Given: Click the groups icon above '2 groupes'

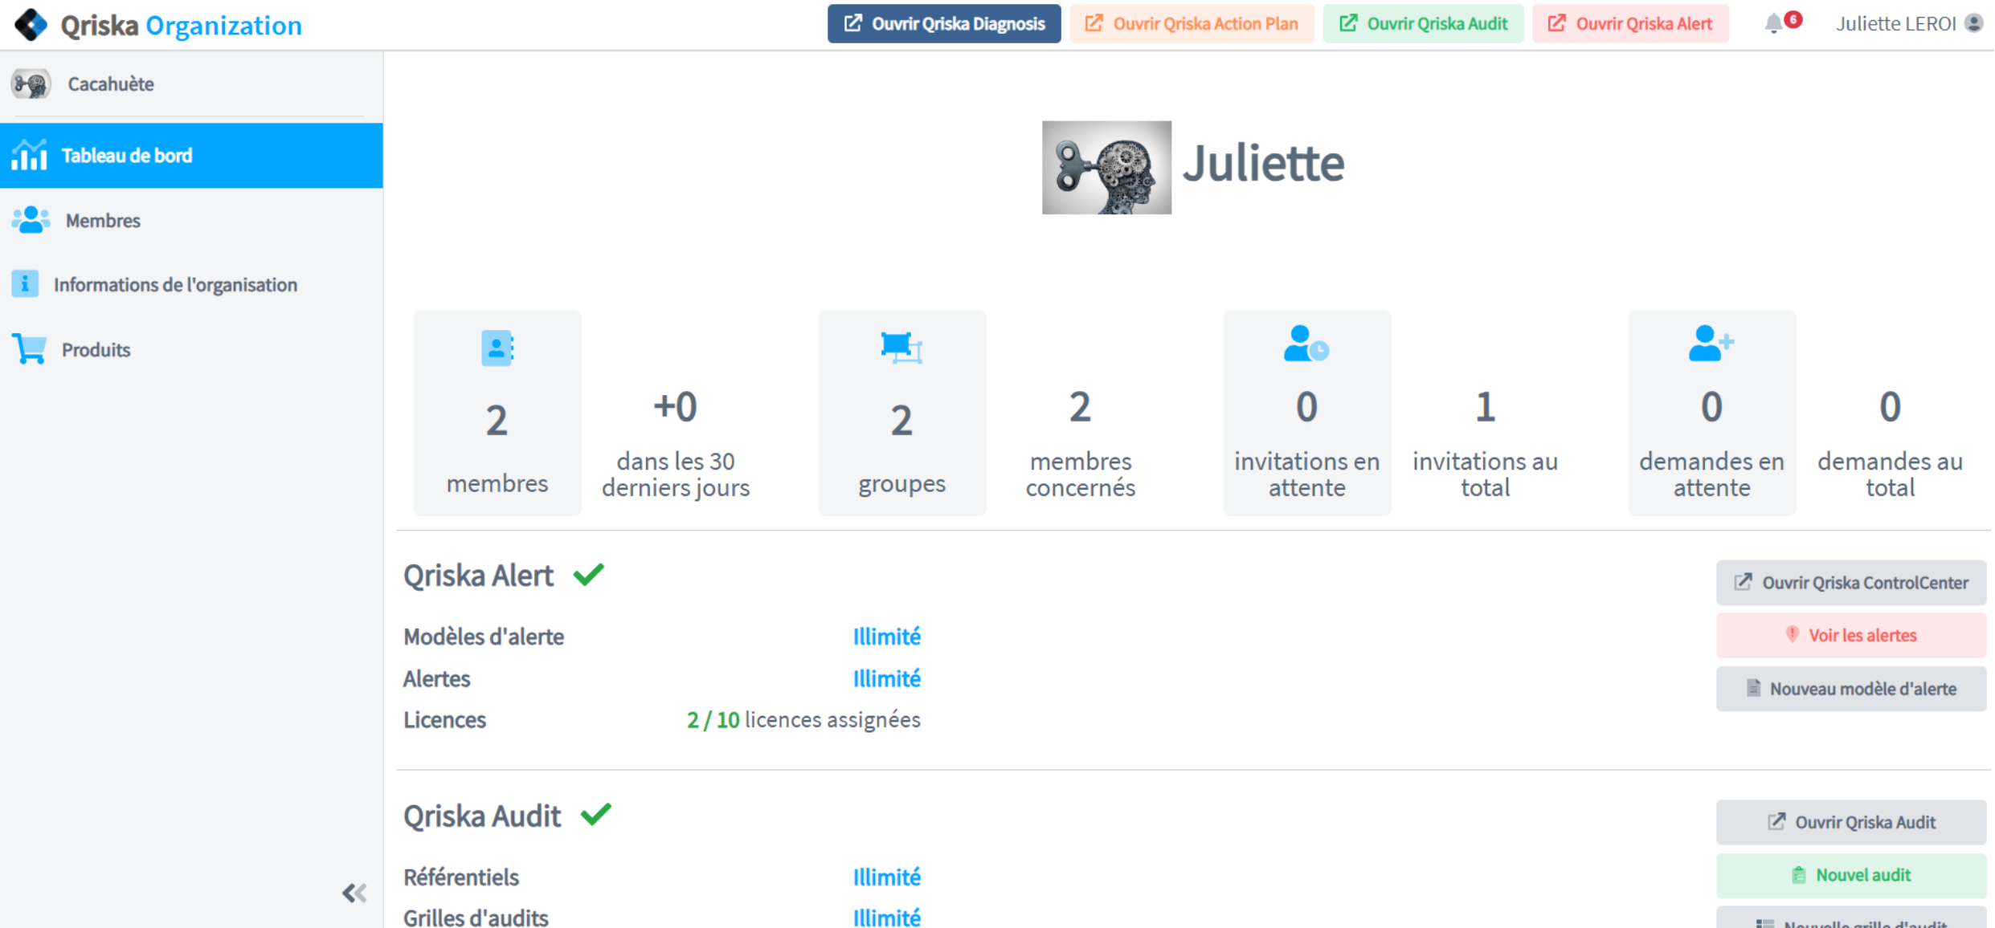Looking at the screenshot, I should (901, 348).
